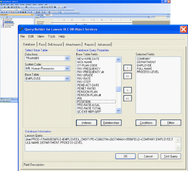Click the Save icon in Crystal Reports toolbar
Viewport: 188px width, 171px height.
coord(8,7)
